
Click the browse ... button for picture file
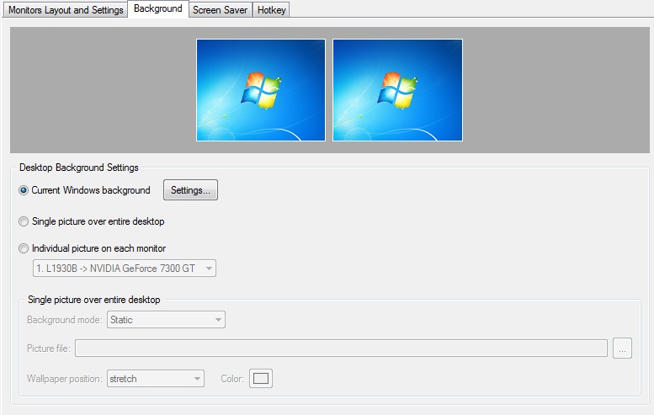(x=622, y=348)
